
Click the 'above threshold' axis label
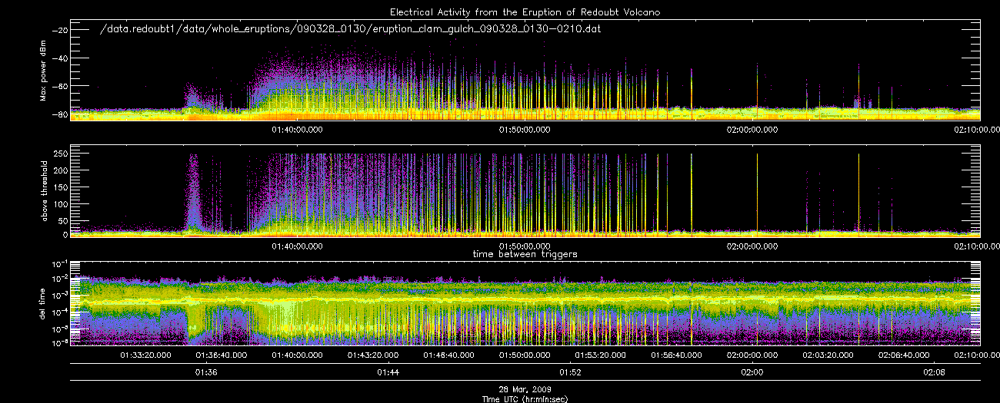44,191
